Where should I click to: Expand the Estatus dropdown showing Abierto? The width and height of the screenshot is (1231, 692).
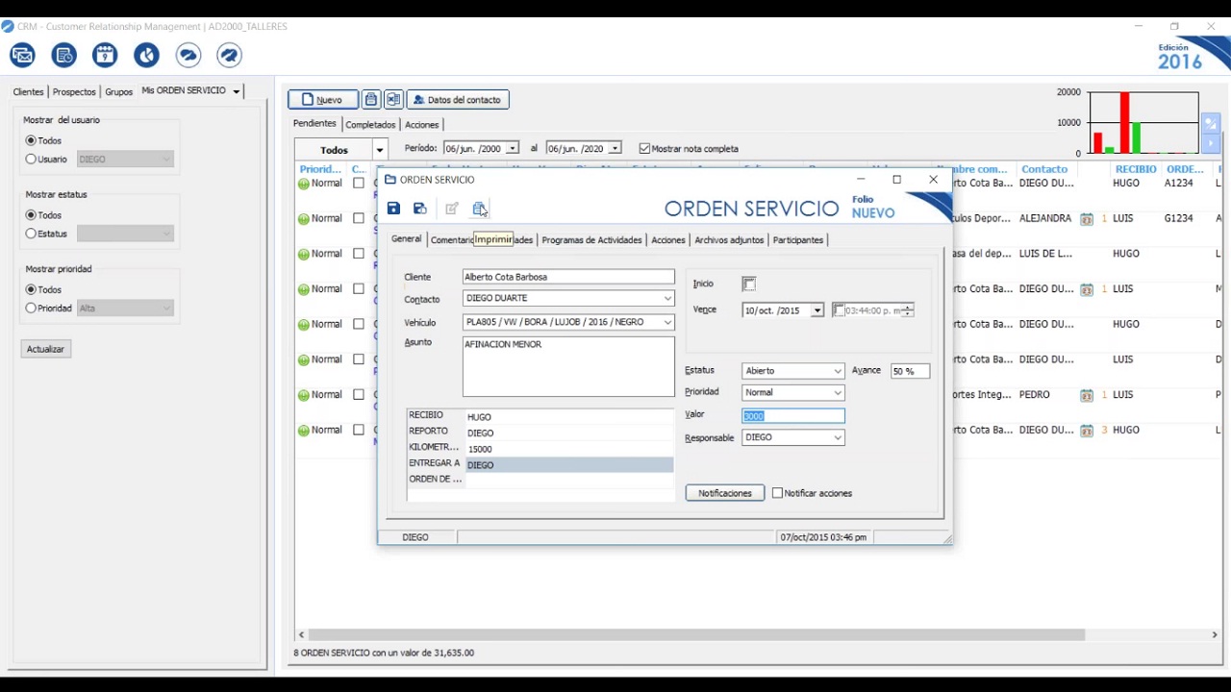[837, 371]
